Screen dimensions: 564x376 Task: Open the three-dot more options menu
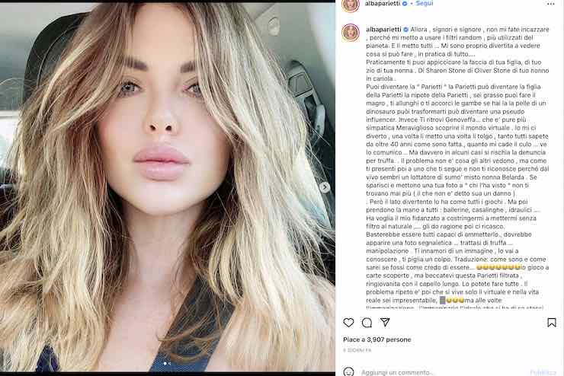pyautogui.click(x=550, y=4)
